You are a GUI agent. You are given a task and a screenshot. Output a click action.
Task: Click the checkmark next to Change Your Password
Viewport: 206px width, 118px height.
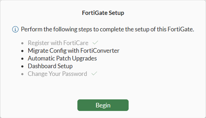pos(94,74)
